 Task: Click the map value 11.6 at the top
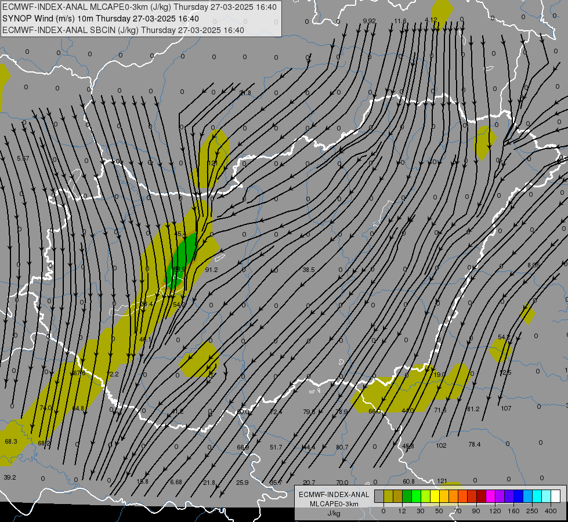click(x=400, y=21)
